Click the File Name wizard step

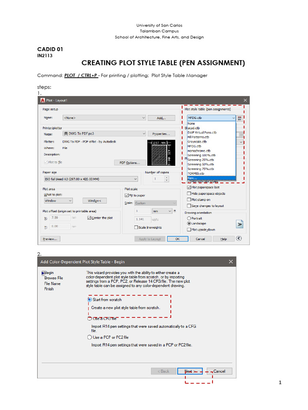pyautogui.click(x=52, y=284)
